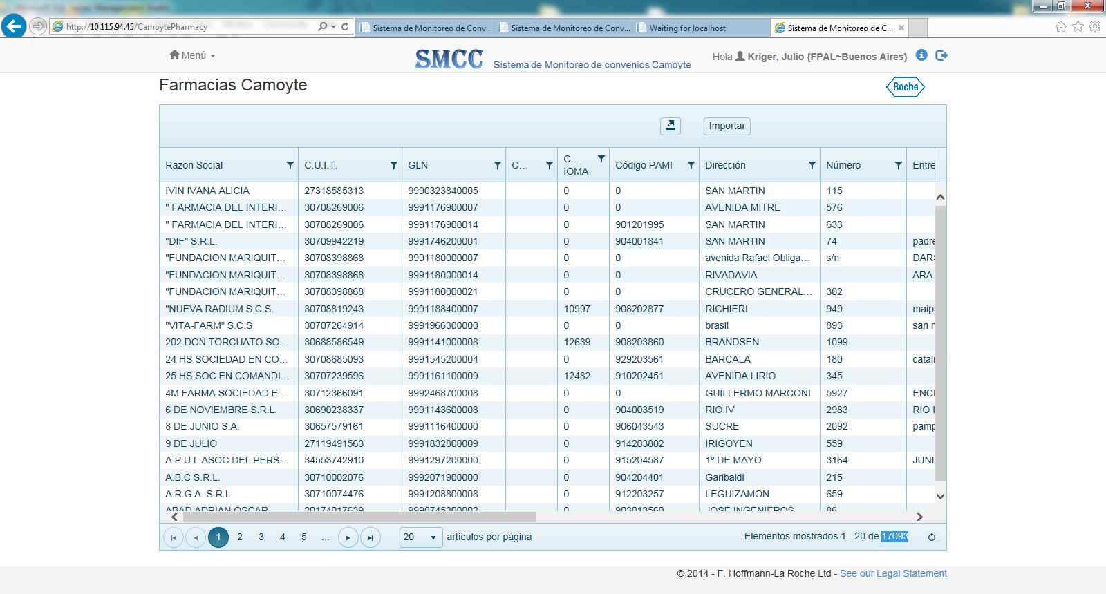Image resolution: width=1106 pixels, height=594 pixels.
Task: Select row "NUEVA RADIUM S.C.S.
Action: [x=547, y=309]
